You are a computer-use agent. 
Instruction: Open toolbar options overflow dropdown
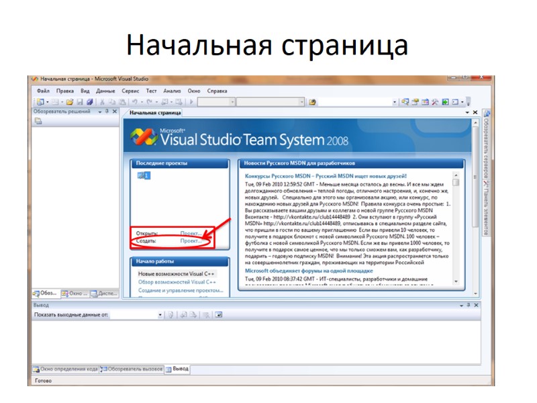469,102
